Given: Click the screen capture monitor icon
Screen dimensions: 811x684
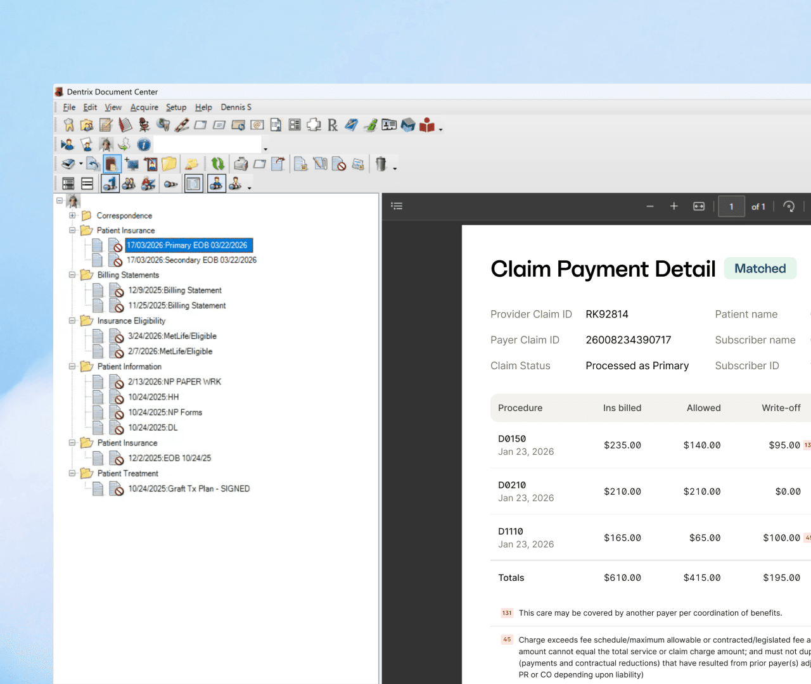Looking at the screenshot, I should [131, 165].
